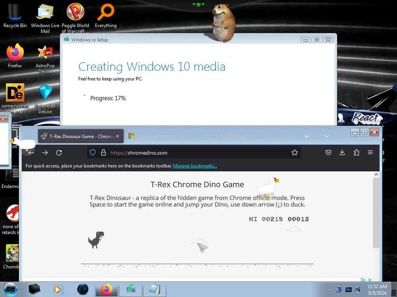Open the Firefox downloads panel
Viewport: 397px width, 297px height.
(342, 152)
